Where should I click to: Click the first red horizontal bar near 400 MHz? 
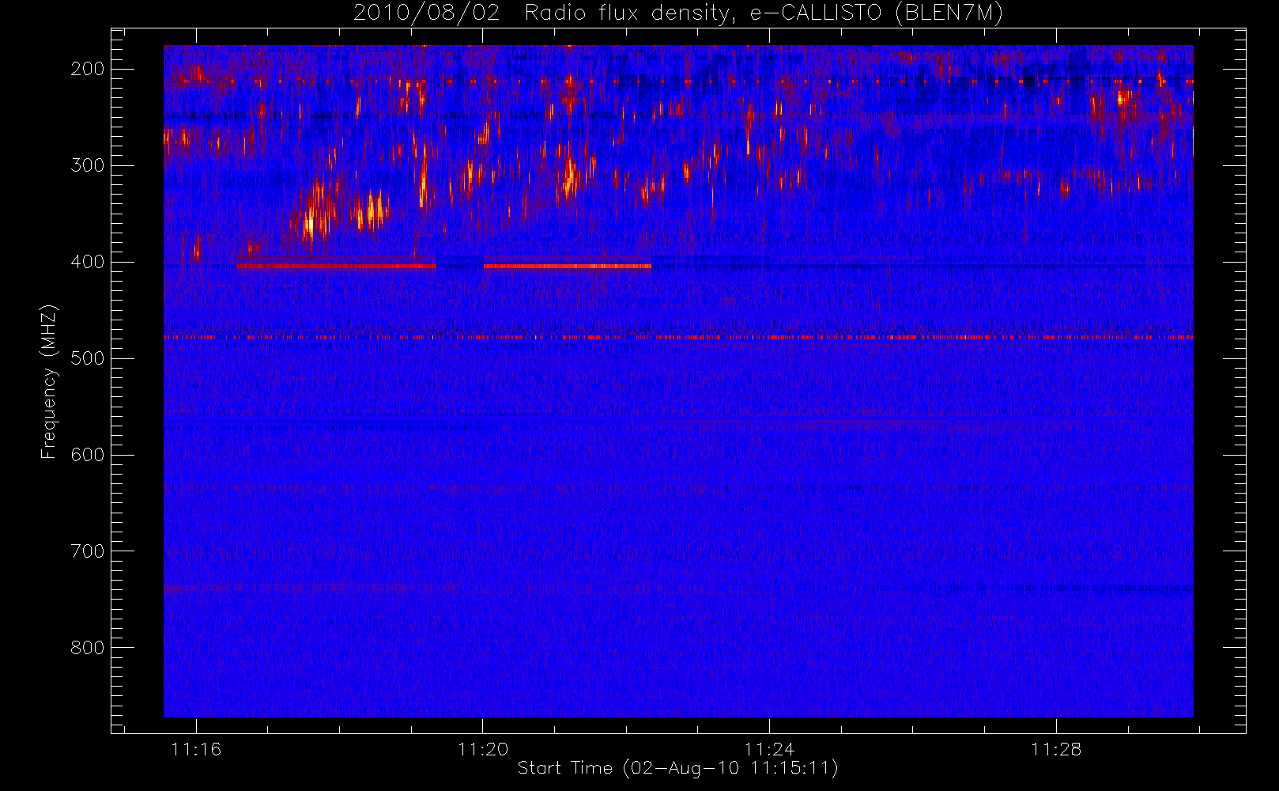pos(336,267)
